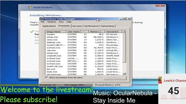Screen dimensions: 186x104
Task: Select the lsm.exe process
Action: (x=84, y=69)
